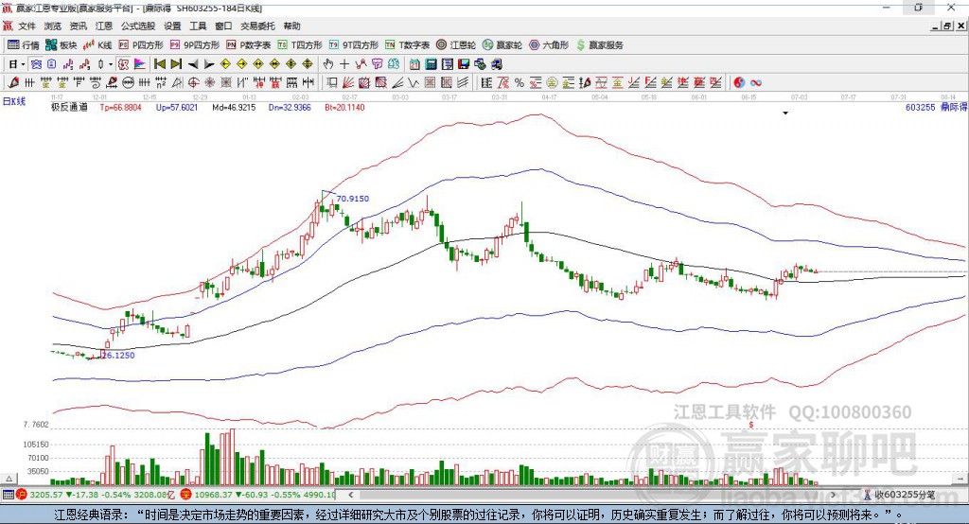Open the 帮助 menu
Screen dimensions: 969x524
click(291, 26)
